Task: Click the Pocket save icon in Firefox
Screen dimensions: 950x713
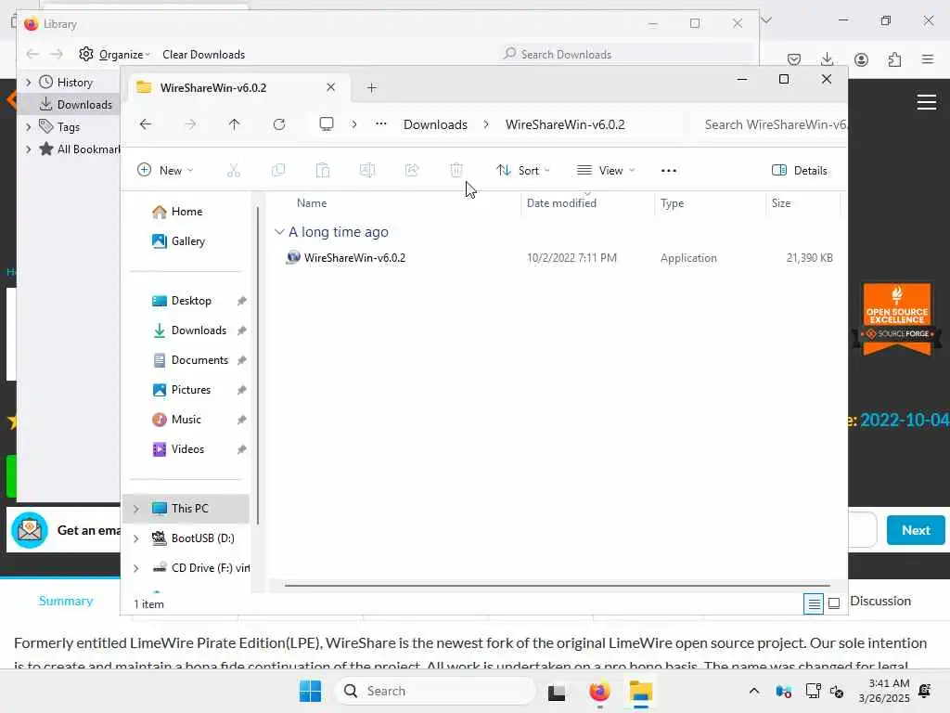Action: click(x=794, y=58)
